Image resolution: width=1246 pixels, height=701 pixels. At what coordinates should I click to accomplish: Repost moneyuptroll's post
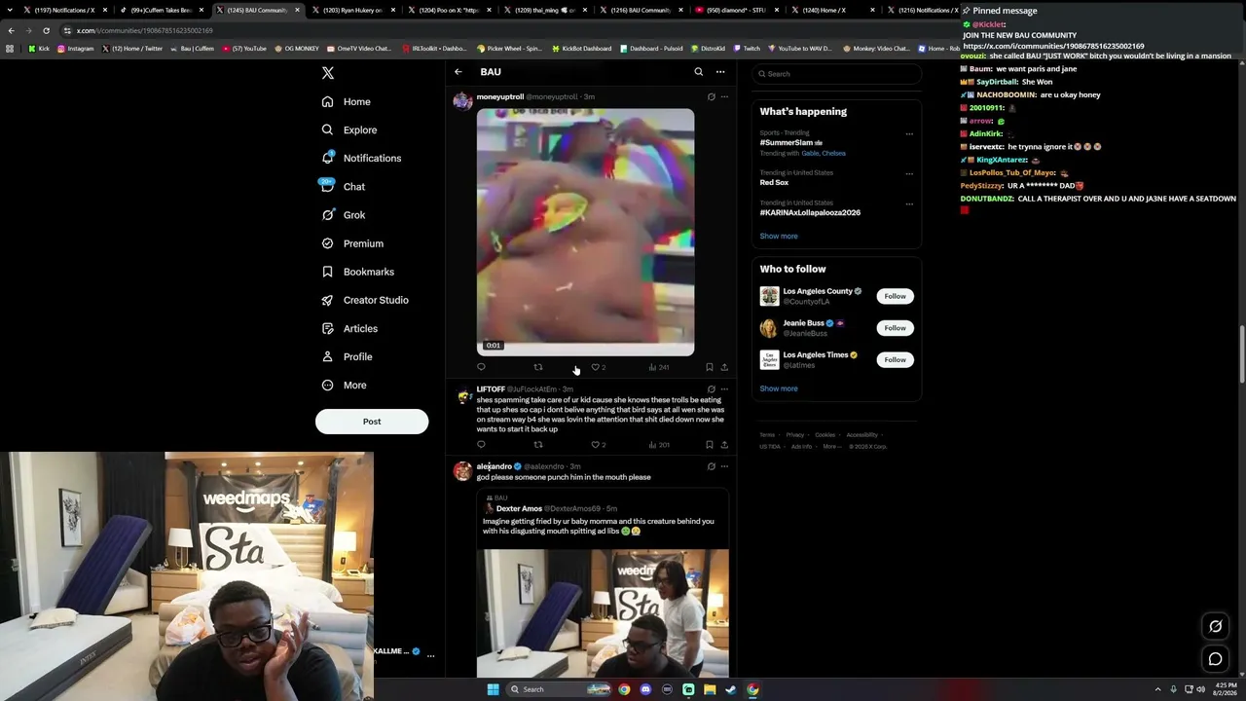click(x=538, y=367)
